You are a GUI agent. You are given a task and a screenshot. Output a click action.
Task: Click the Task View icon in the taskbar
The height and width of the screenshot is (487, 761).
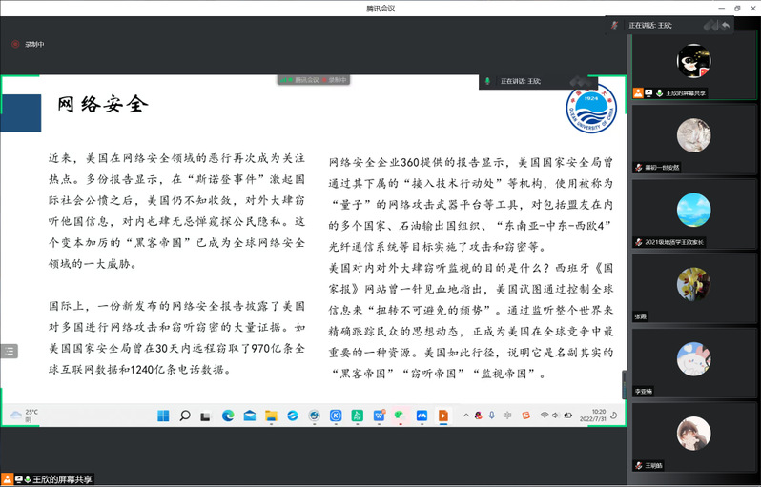206,416
